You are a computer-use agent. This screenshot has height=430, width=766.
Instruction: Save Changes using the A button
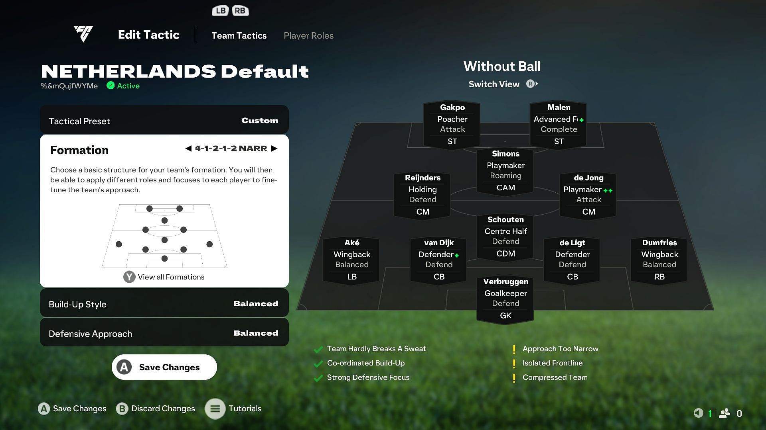(x=164, y=367)
